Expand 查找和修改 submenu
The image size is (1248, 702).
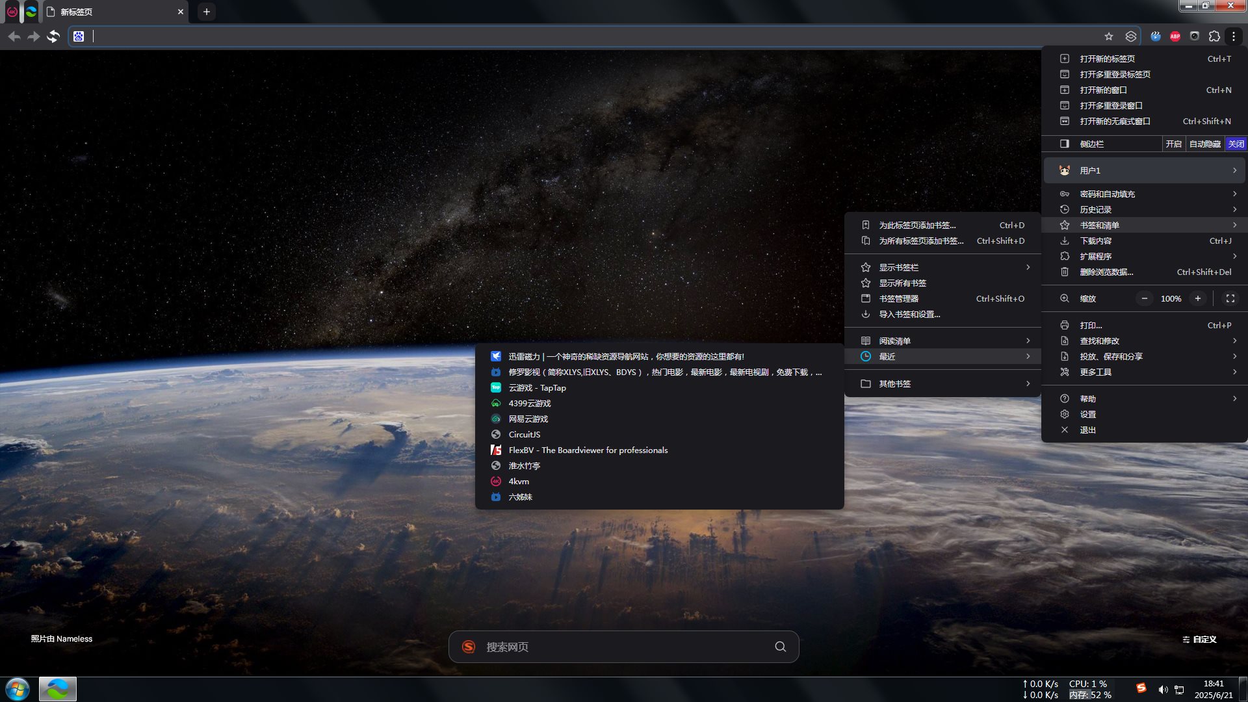click(x=1144, y=341)
